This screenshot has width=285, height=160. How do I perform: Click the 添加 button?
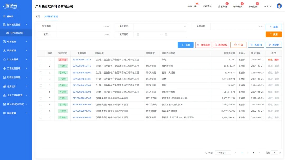click(x=186, y=45)
